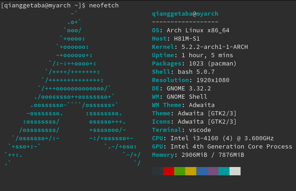The image size is (296, 191).
Task: Click the [qianggetaba@myarch ~]$ prompt
Action: 43,6
